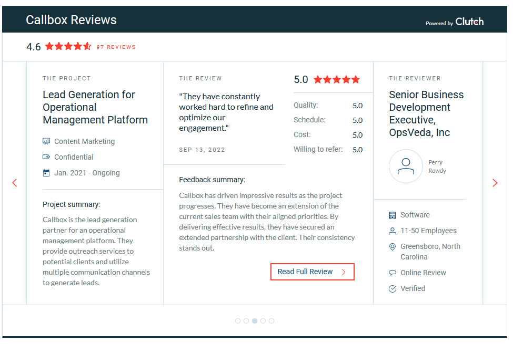Click THE PROJECT section label
The height and width of the screenshot is (344, 513).
[67, 78]
